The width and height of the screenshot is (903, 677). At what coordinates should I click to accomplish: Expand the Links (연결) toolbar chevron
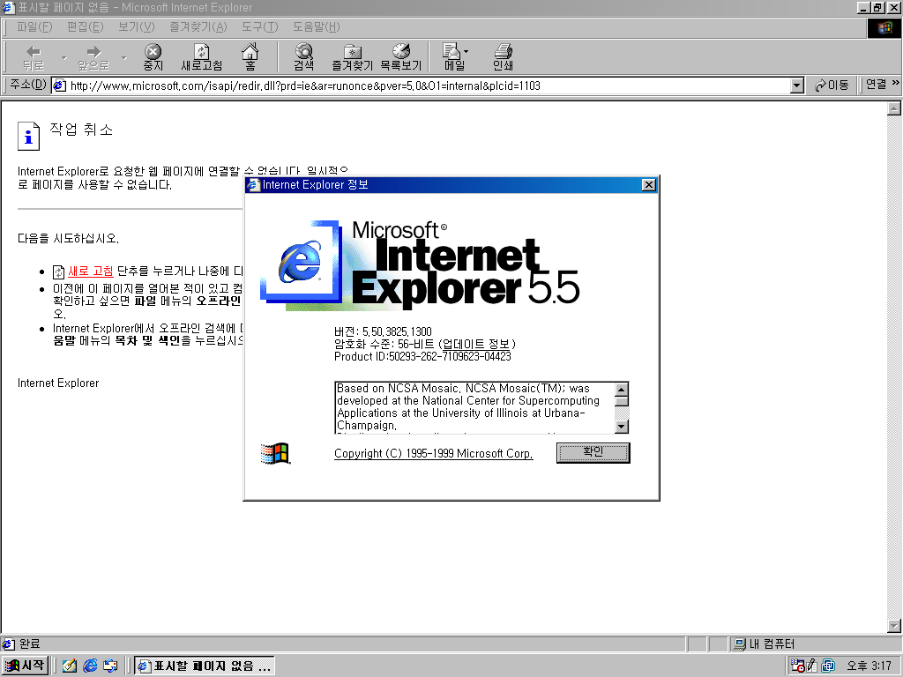tap(896, 83)
